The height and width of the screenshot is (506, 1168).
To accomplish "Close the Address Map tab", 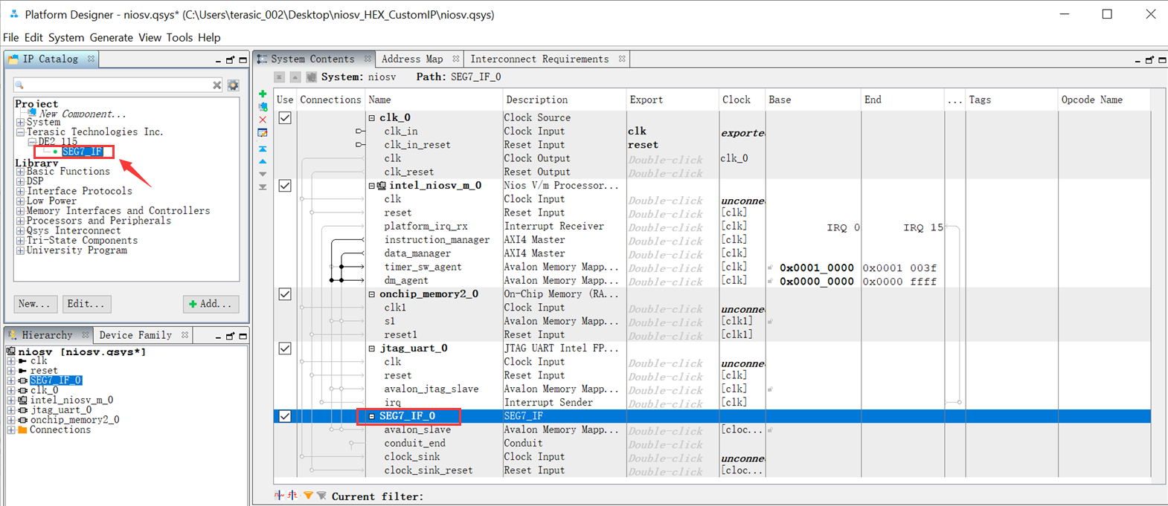I will [456, 59].
